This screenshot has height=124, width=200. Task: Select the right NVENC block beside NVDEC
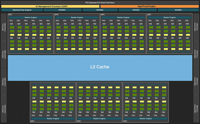click(x=100, y=10)
